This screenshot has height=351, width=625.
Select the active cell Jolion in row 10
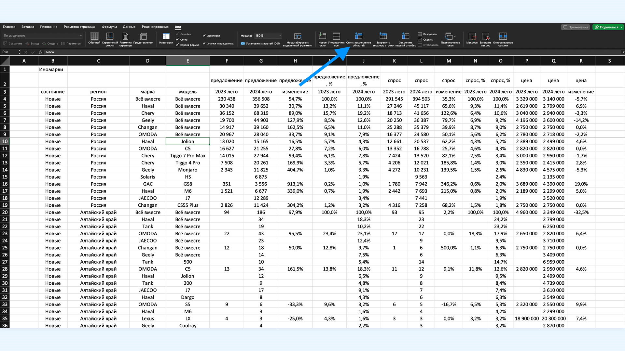(x=188, y=141)
